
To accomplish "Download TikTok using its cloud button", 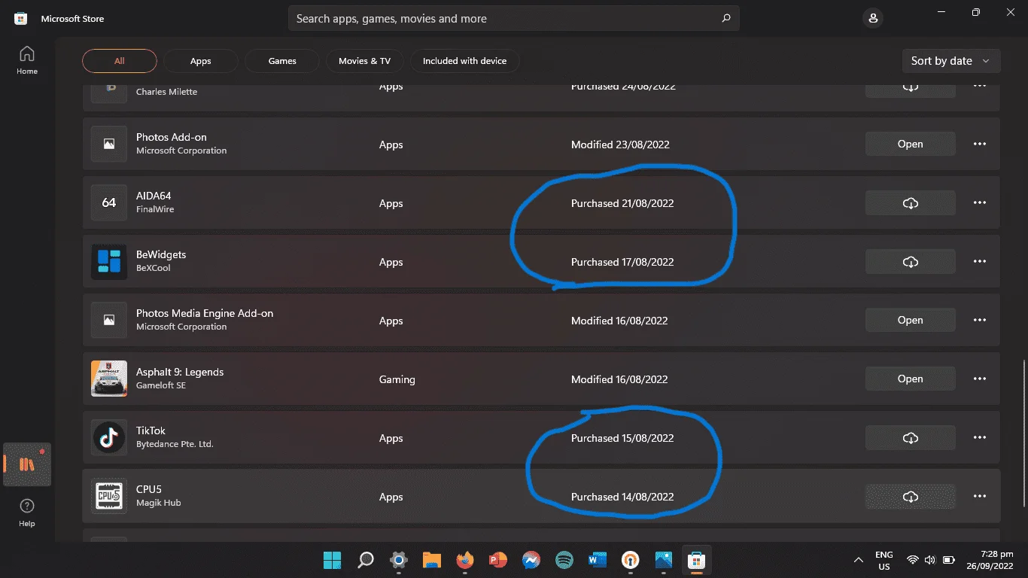I will 911,438.
